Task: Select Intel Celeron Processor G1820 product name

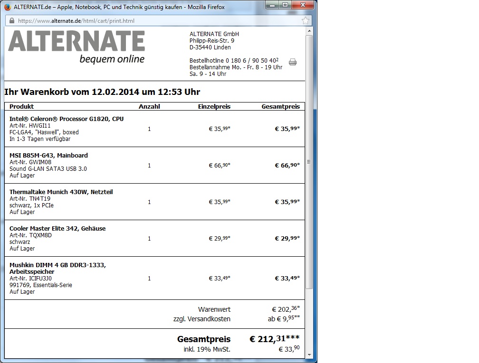Action: (x=67, y=119)
